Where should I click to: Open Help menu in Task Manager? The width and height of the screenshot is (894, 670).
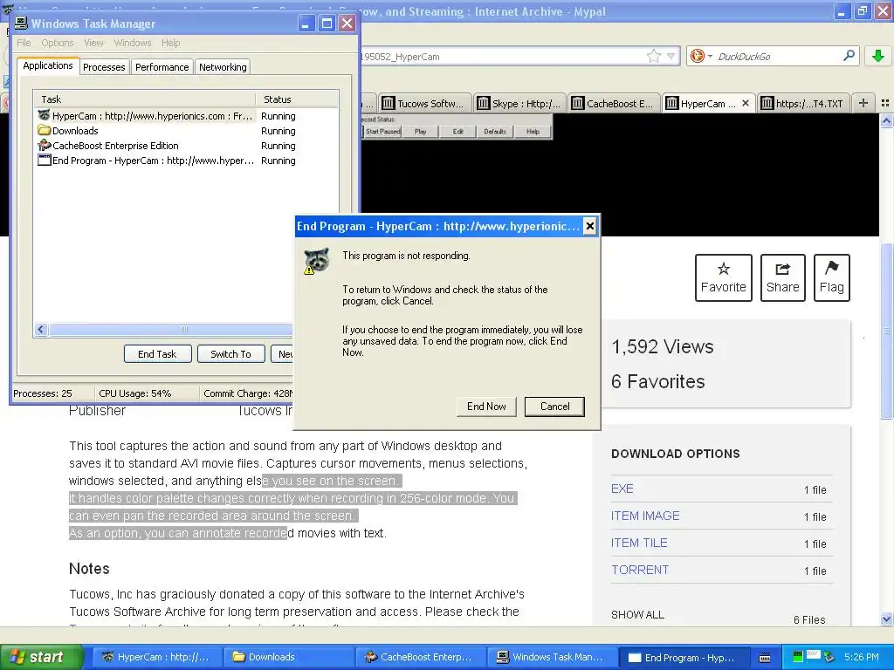(170, 43)
